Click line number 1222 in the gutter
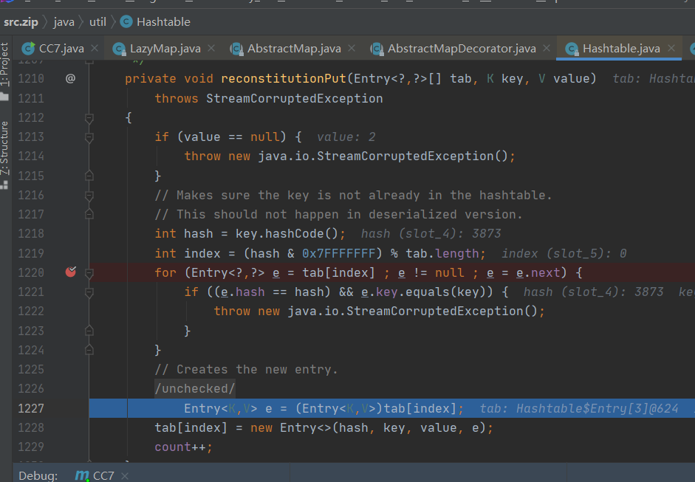Screen dimensions: 695x482 (31, 311)
